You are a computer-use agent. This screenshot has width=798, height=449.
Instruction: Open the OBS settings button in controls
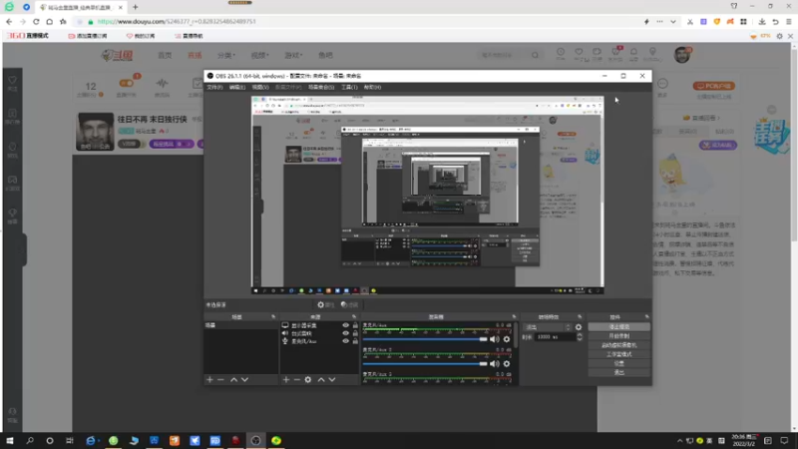point(618,363)
